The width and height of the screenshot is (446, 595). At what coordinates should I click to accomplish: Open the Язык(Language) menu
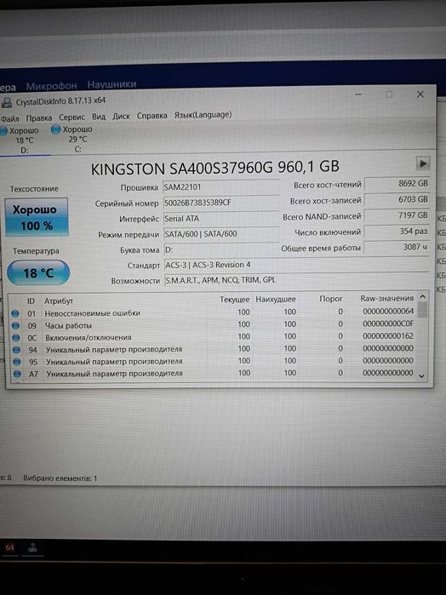click(203, 115)
